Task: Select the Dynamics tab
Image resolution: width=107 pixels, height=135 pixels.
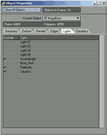Action: pyautogui.click(x=82, y=31)
